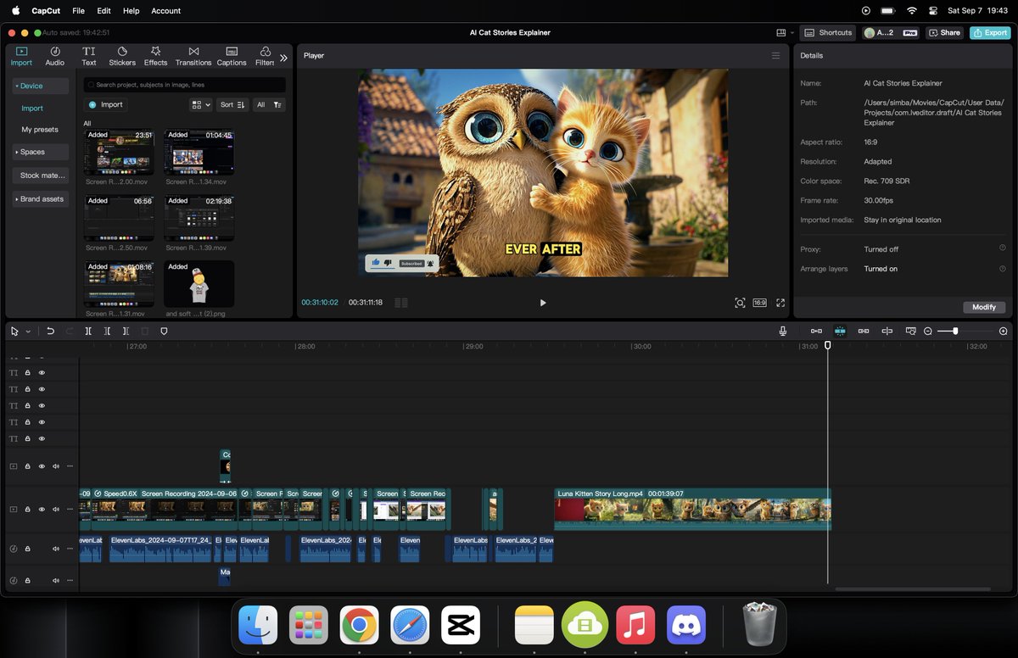Open the Account menu
The width and height of the screenshot is (1018, 658).
(165, 10)
